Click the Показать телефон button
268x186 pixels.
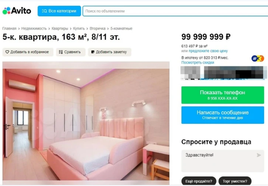pos(222,95)
